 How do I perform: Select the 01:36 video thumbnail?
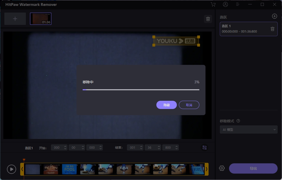(41, 19)
